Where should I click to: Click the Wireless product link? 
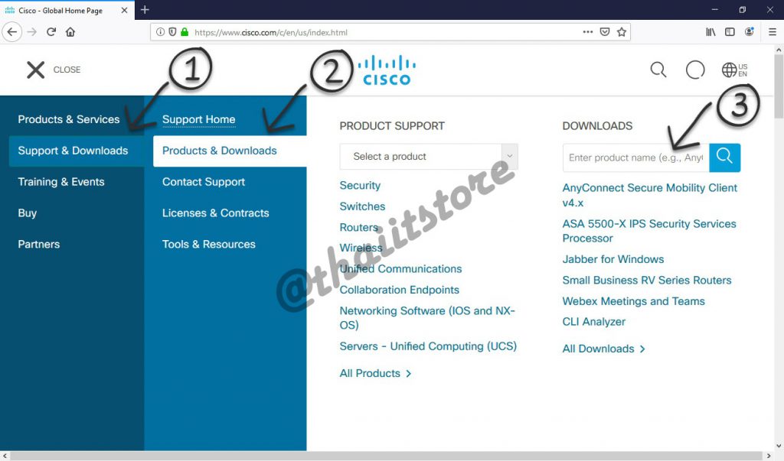pos(361,248)
